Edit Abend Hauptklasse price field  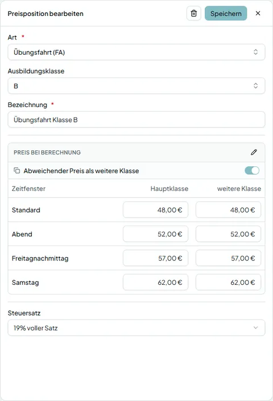155,234
